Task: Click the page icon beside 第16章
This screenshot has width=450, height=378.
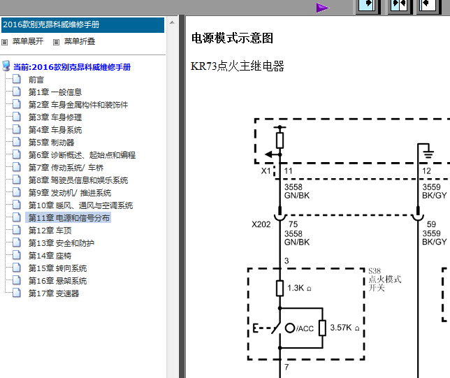Action: coord(17,280)
